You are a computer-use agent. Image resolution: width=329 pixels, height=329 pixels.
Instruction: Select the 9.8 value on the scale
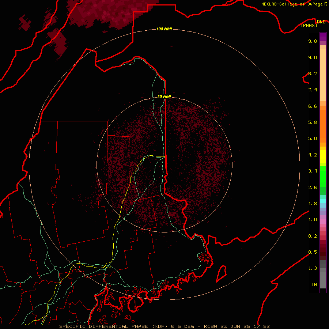(313, 41)
